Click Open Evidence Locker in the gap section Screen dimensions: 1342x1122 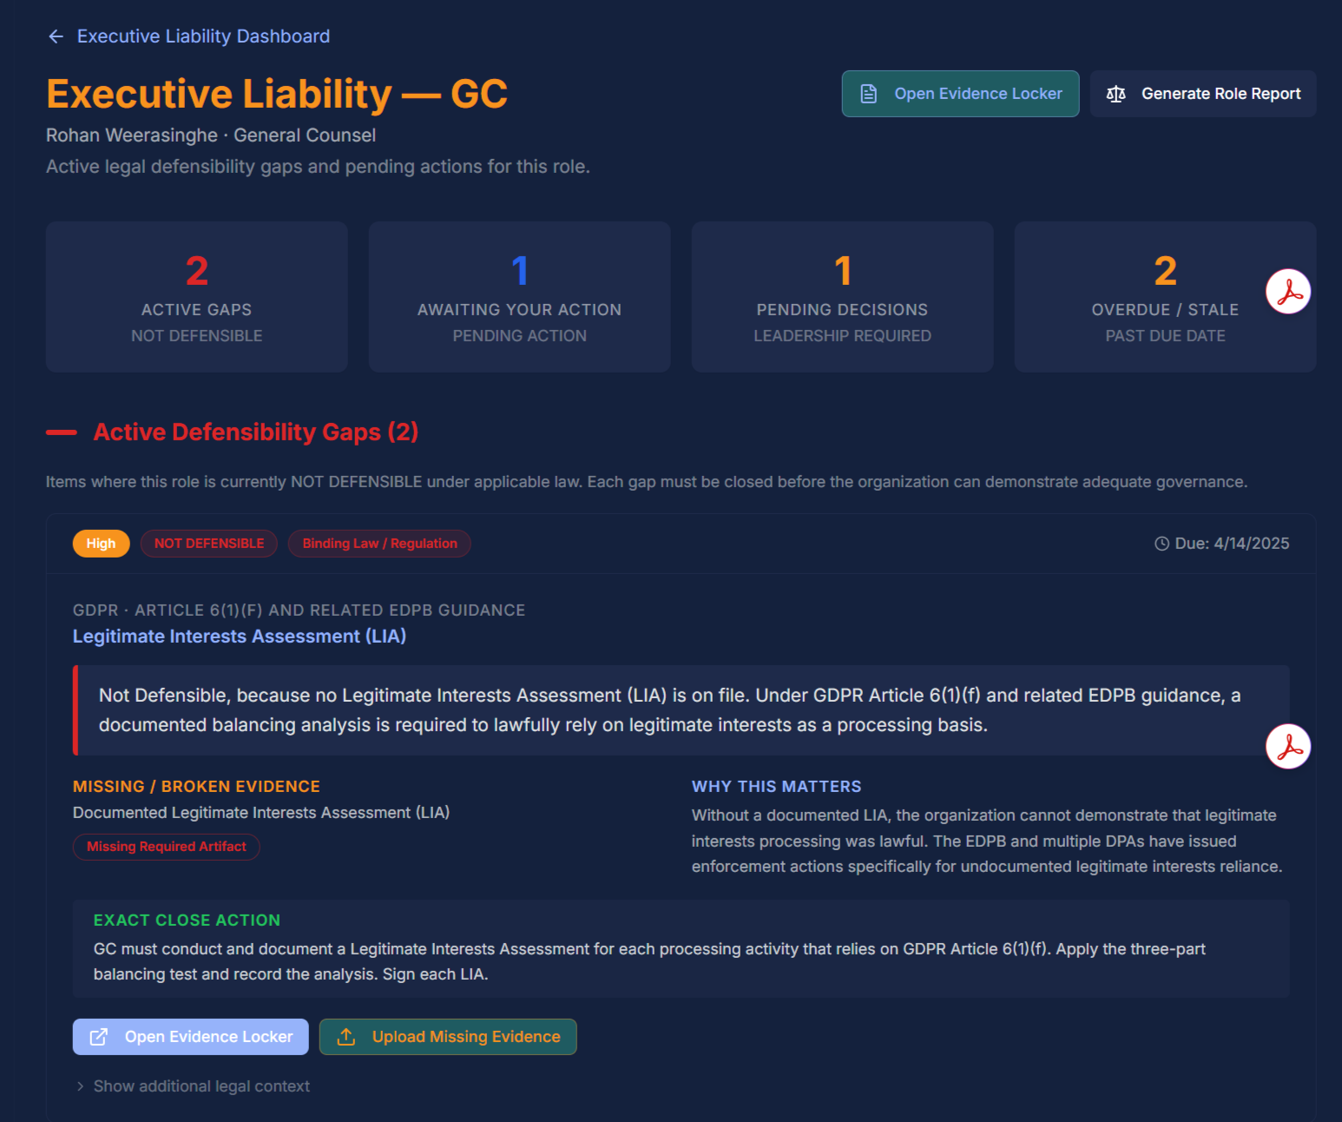[x=190, y=1036]
